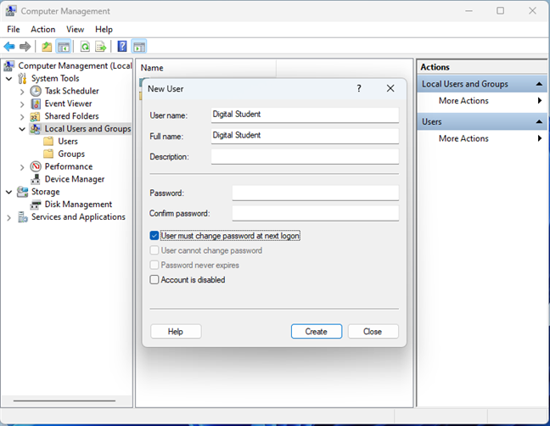The image size is (550, 426).
Task: Expand Services and Applications node
Action: [9, 217]
